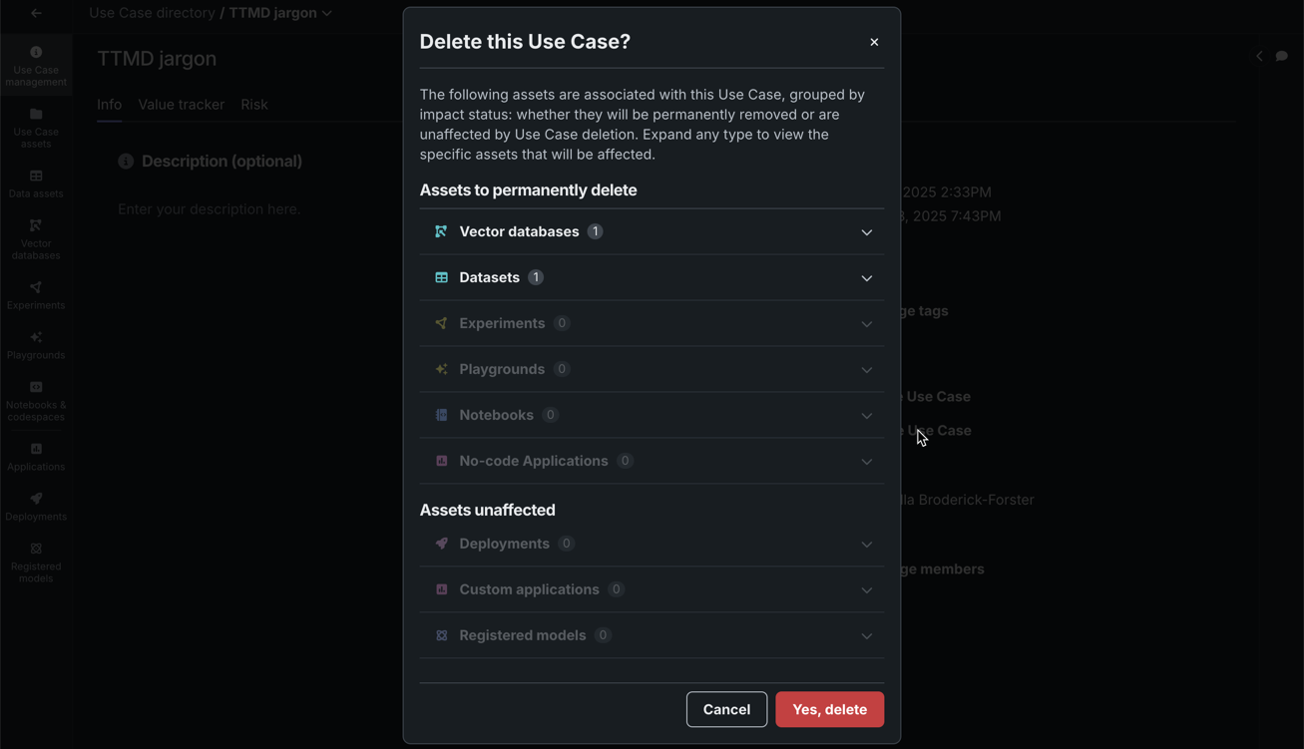Switch to the Risk tab
The height and width of the screenshot is (749, 1304).
click(253, 105)
